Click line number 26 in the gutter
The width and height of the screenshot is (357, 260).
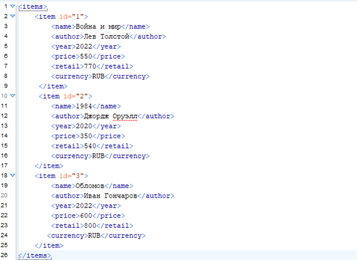(x=5, y=255)
